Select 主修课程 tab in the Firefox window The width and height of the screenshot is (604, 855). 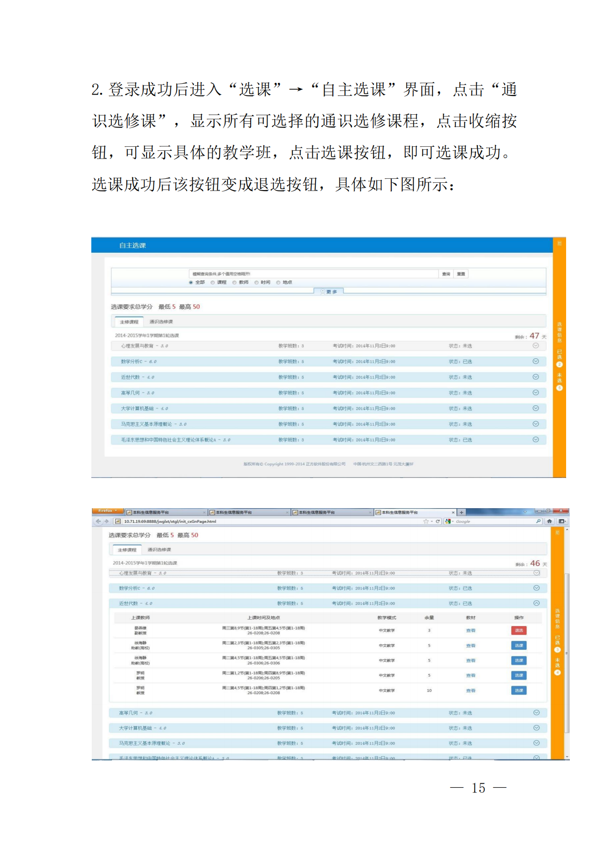pos(127,550)
